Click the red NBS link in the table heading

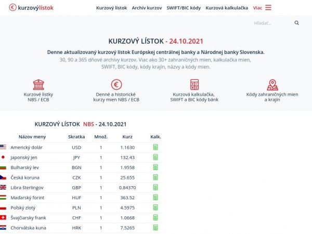pyautogui.click(x=88, y=124)
